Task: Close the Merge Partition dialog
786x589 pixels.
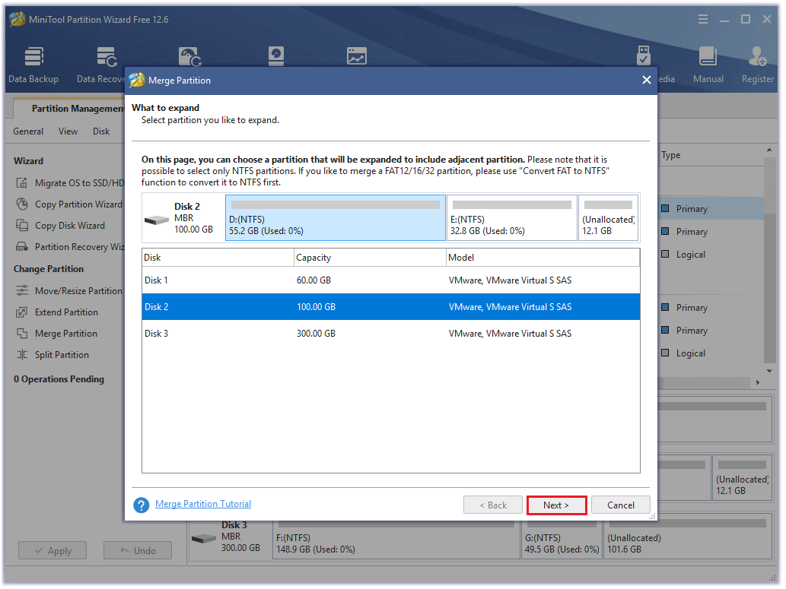Action: (646, 81)
